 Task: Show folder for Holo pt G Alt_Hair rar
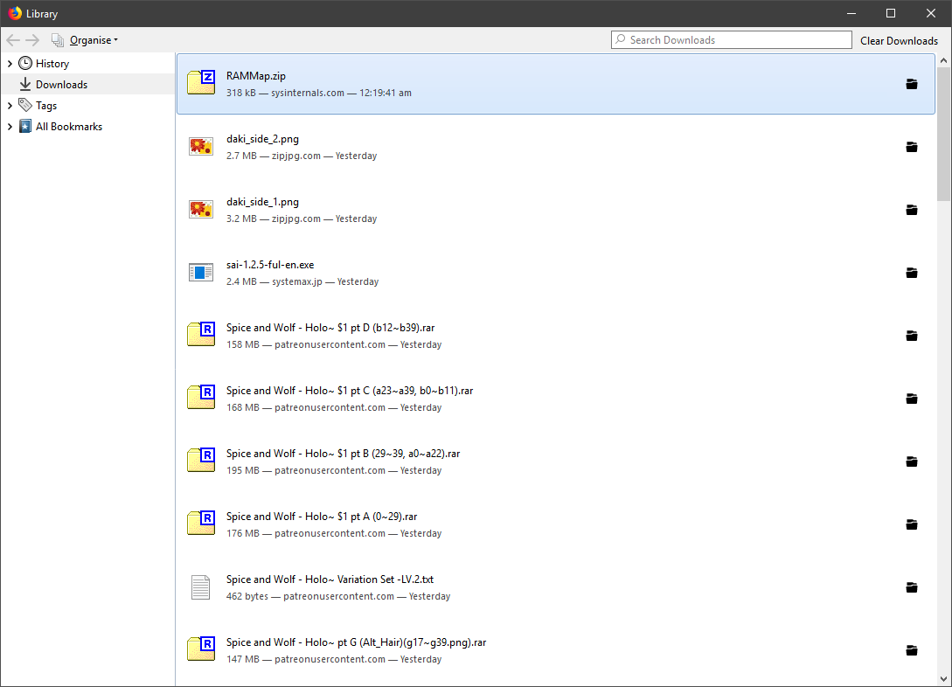[911, 650]
